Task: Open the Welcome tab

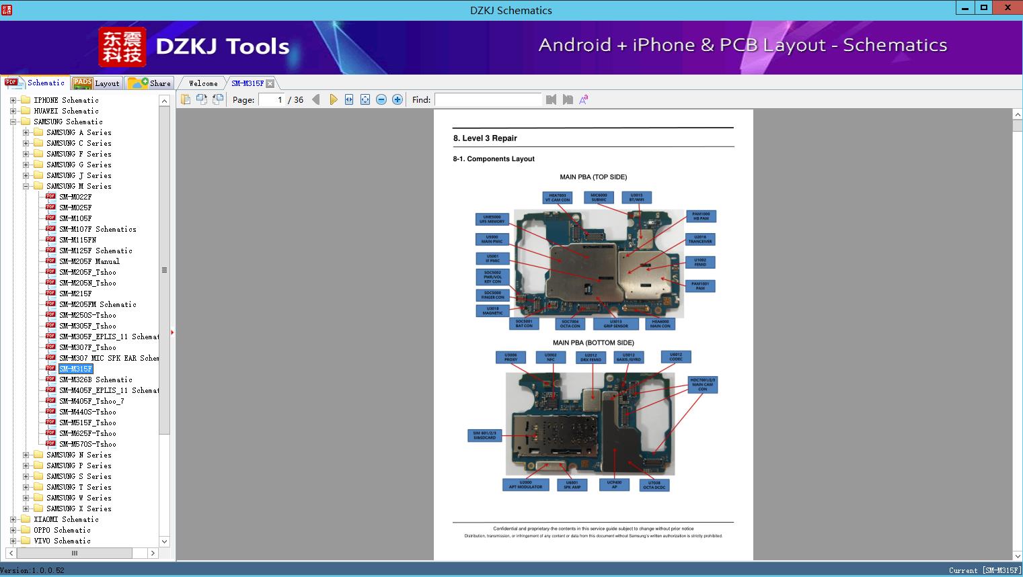Action: (x=202, y=83)
